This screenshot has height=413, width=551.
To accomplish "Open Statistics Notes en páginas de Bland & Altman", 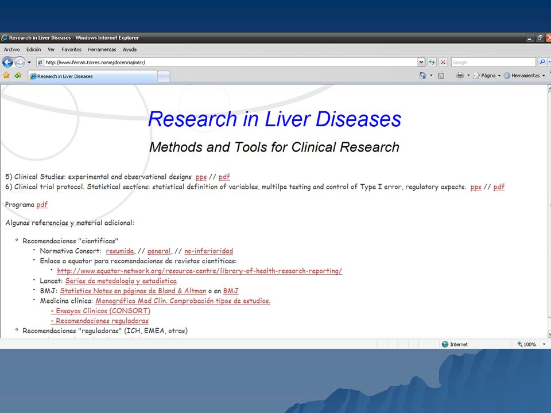I will (133, 291).
